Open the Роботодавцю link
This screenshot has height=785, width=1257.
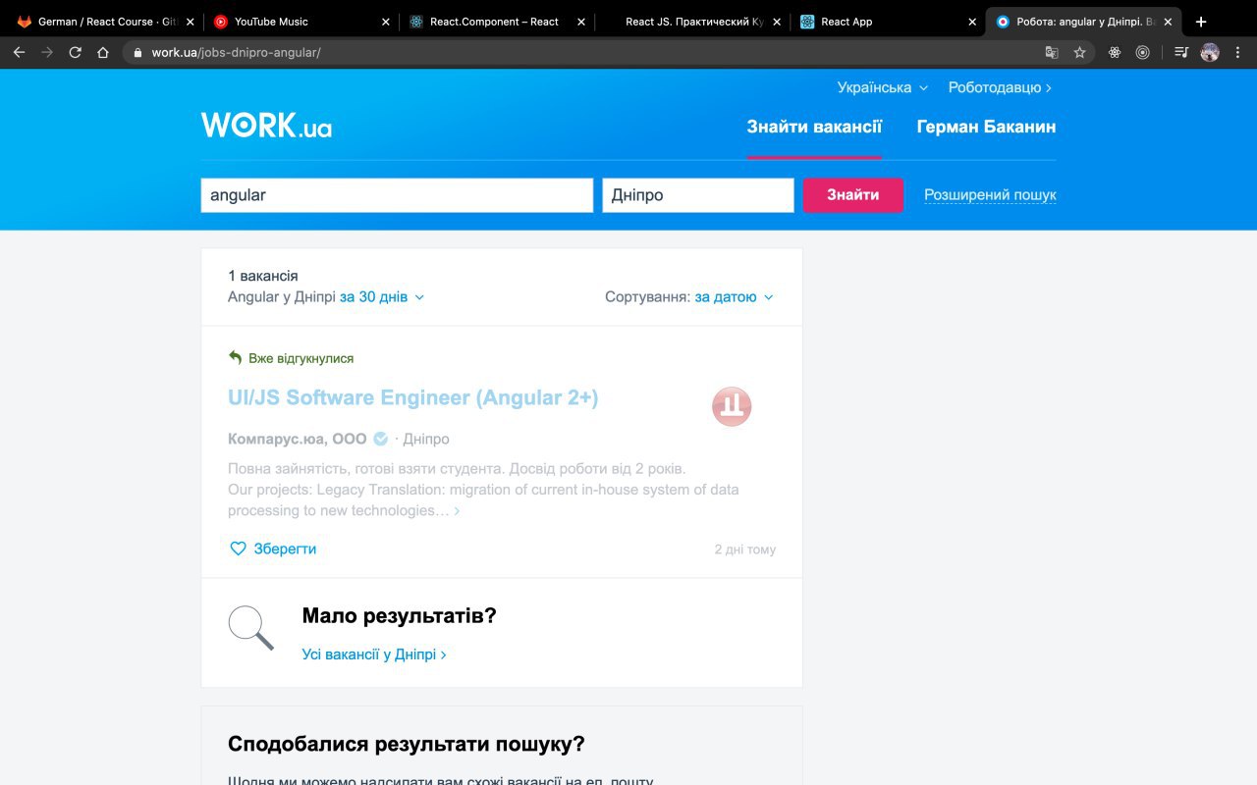click(x=1000, y=87)
